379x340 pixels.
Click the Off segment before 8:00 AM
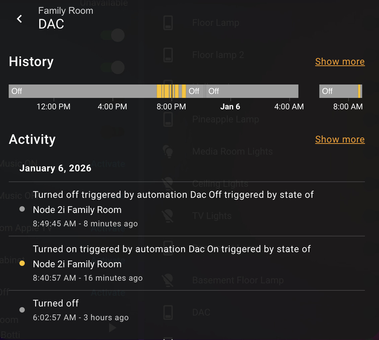tap(338, 91)
